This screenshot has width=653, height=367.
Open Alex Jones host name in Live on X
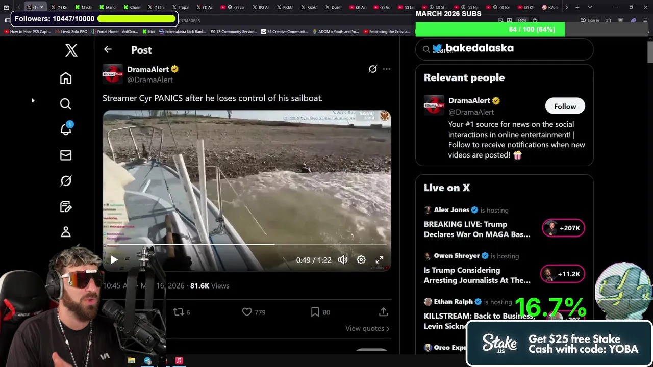(451, 210)
